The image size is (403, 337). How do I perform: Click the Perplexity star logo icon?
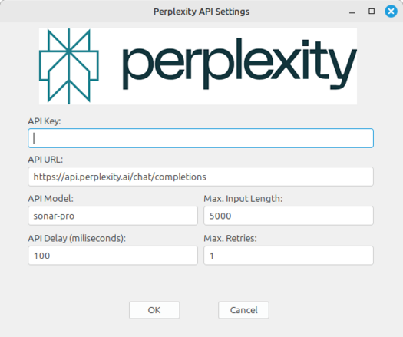pos(69,66)
